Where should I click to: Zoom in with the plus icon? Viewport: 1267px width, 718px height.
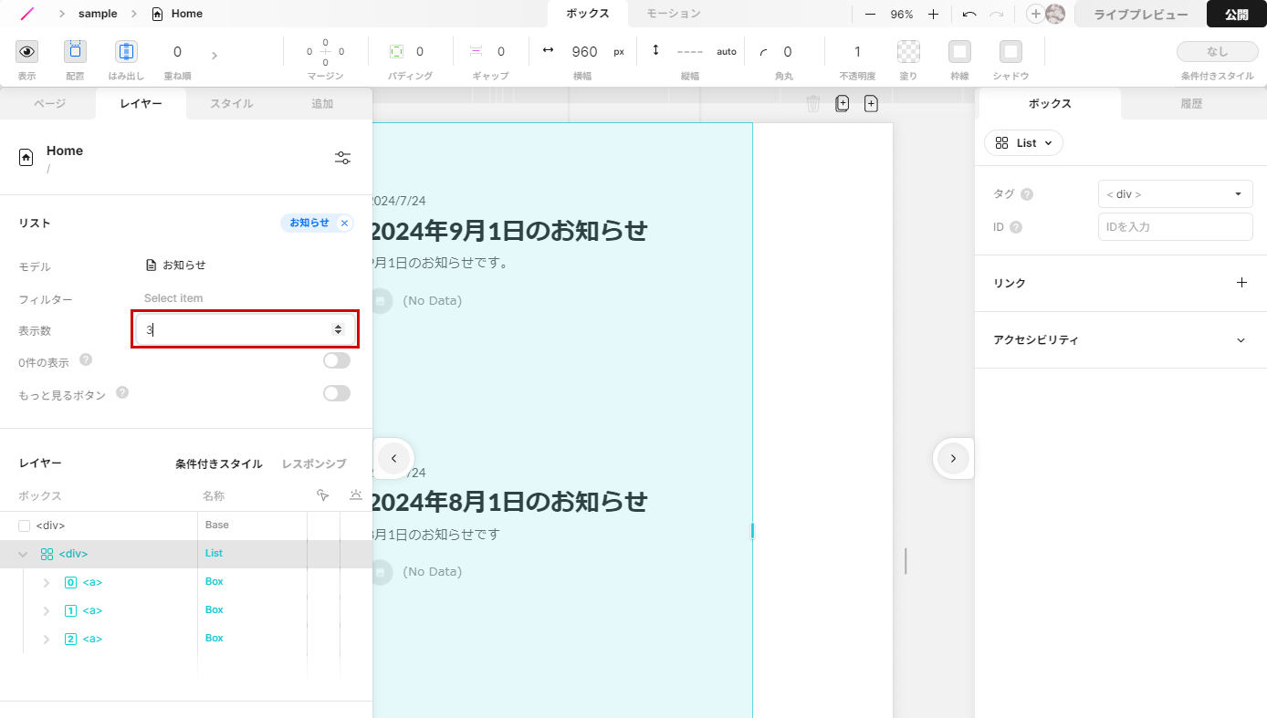click(933, 15)
